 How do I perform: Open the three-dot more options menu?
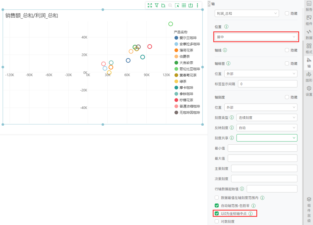(197, 5)
